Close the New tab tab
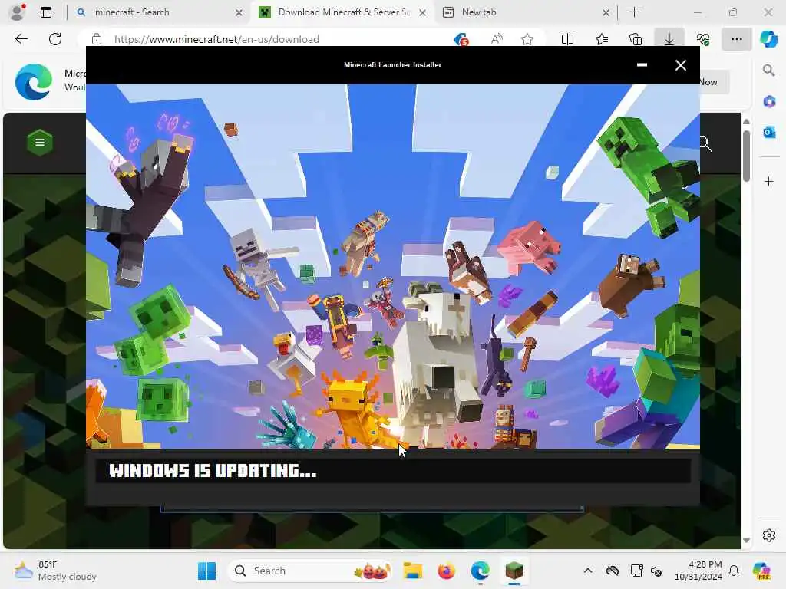The height and width of the screenshot is (589, 786). (606, 12)
